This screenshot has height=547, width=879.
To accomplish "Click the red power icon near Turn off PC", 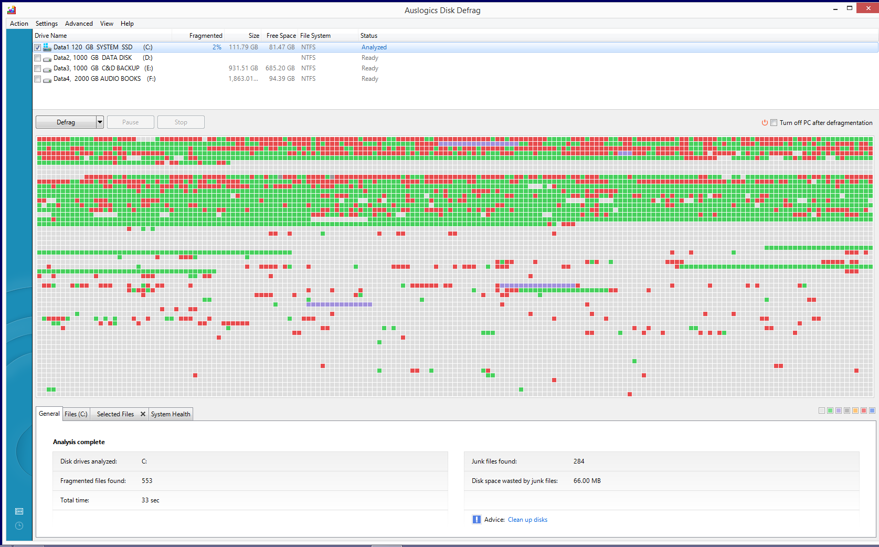I will (765, 123).
